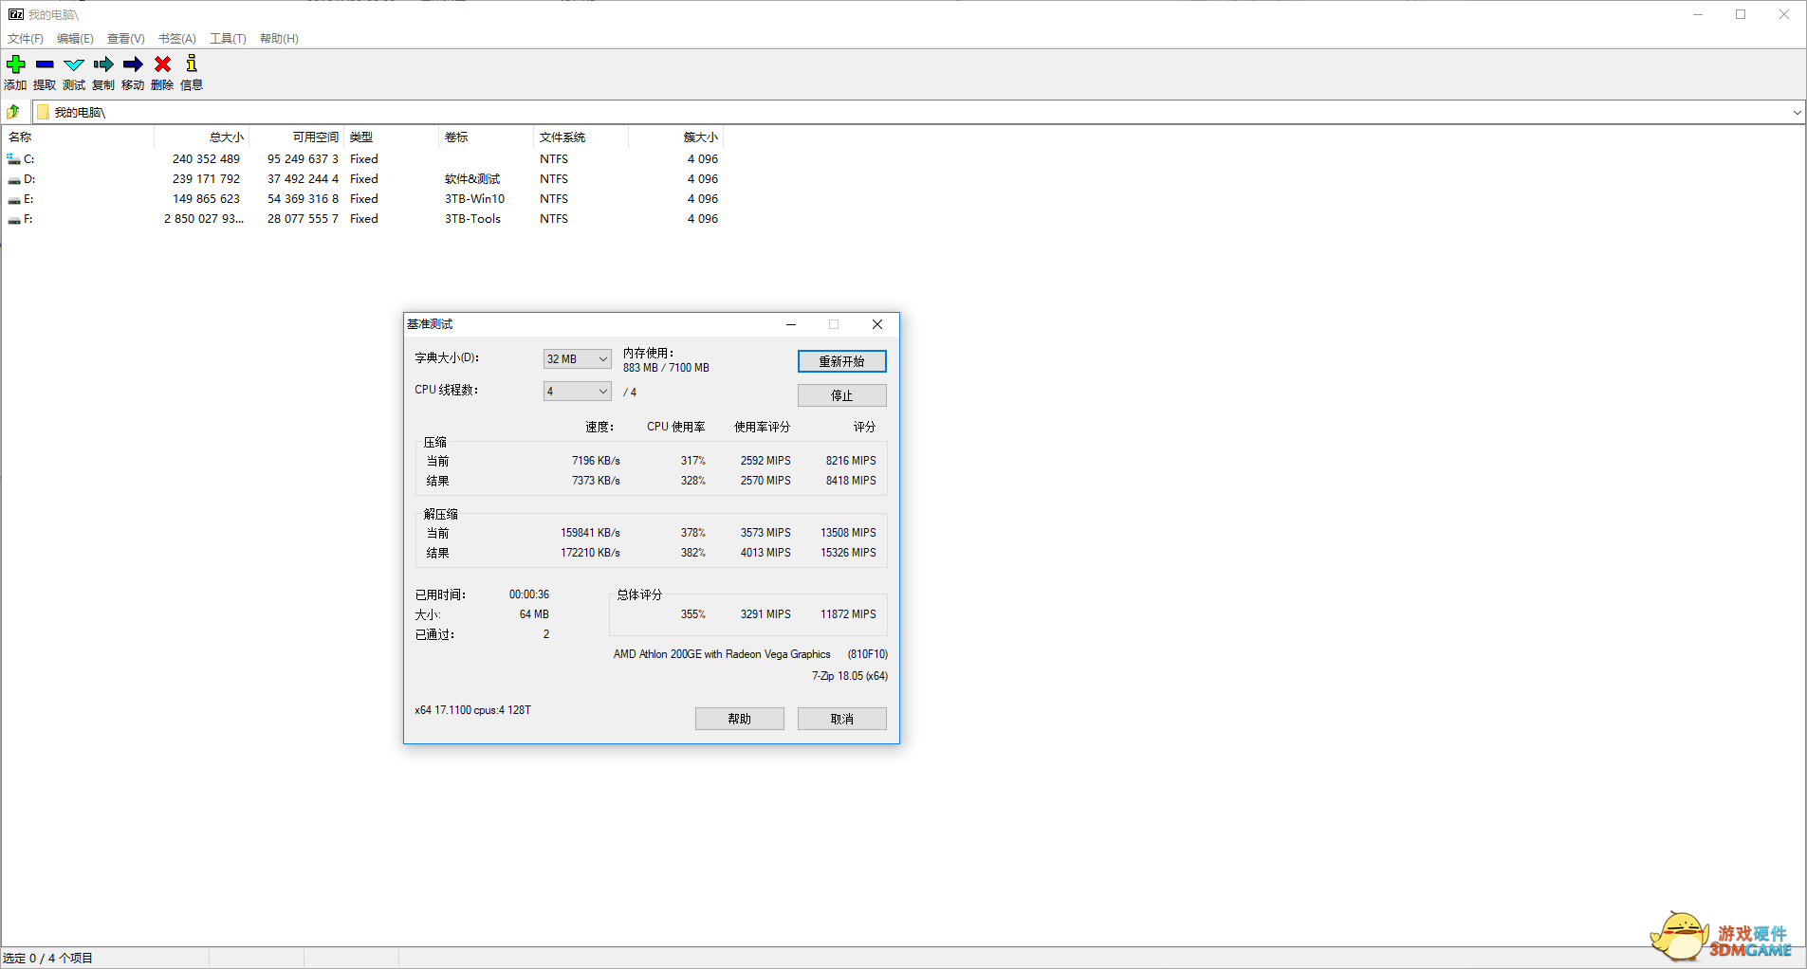Sort by 可用空间 column header
1807x969 pixels.
[296, 137]
